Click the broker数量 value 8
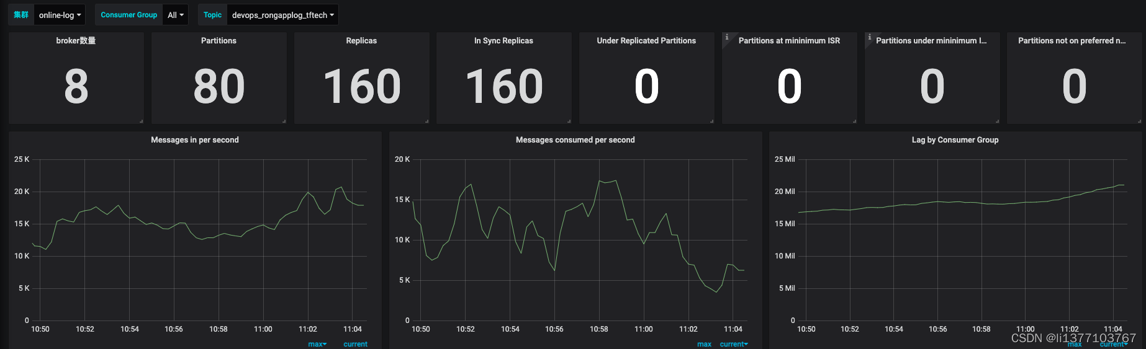The height and width of the screenshot is (349, 1146). click(x=76, y=86)
